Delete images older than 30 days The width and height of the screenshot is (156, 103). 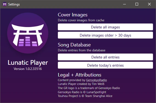[105, 35]
